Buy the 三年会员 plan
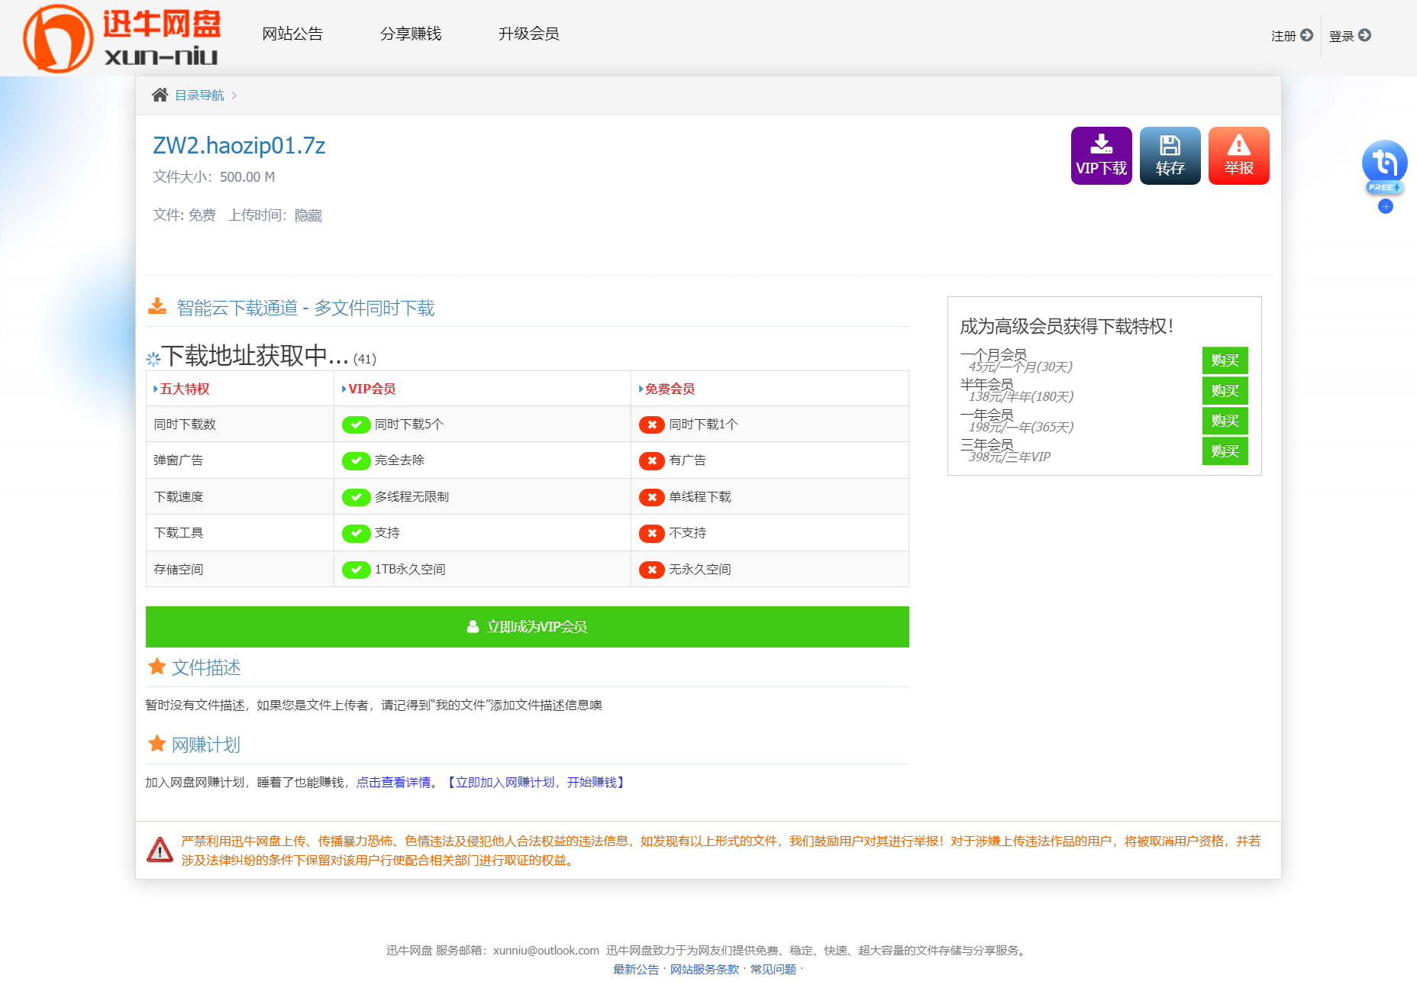 click(1225, 451)
